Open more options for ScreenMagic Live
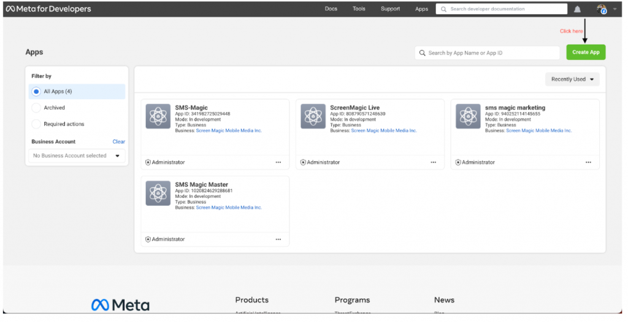 pos(434,162)
